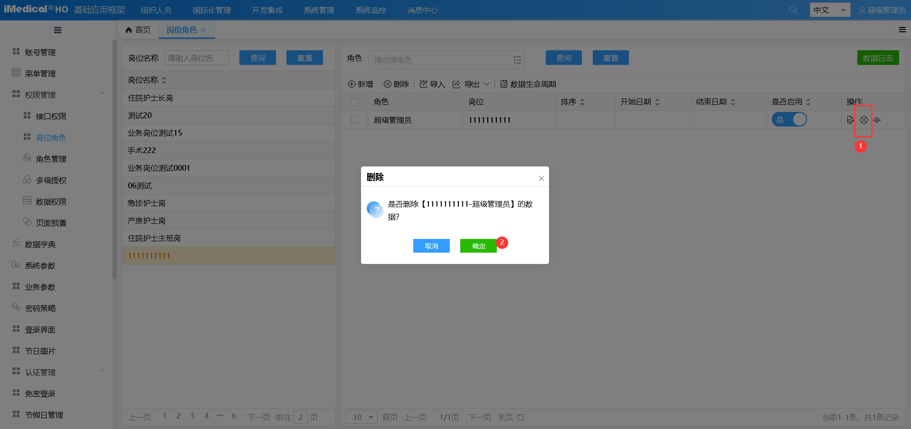The width and height of the screenshot is (911, 429).
Task: Open the page size dropdown showing 10
Action: 361,417
